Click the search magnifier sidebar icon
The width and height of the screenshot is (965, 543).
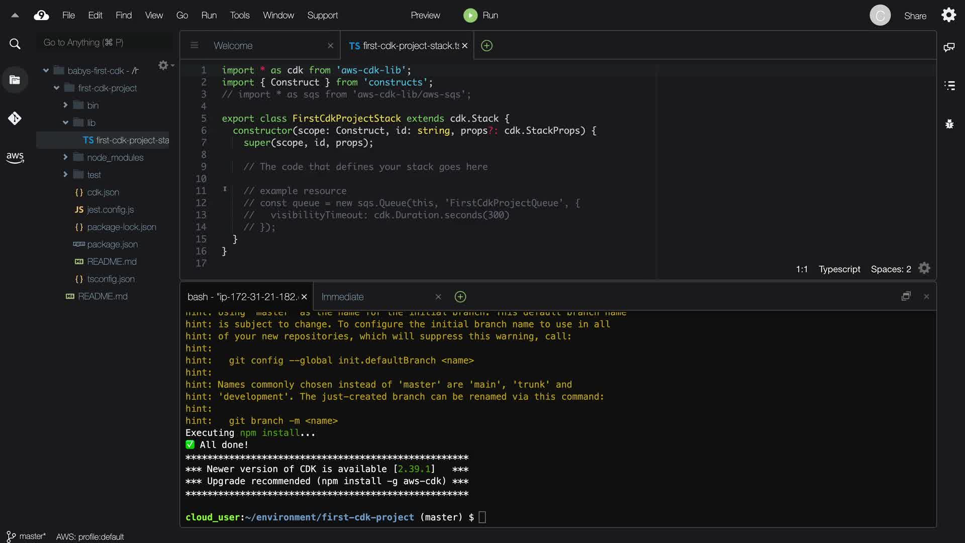coord(15,44)
